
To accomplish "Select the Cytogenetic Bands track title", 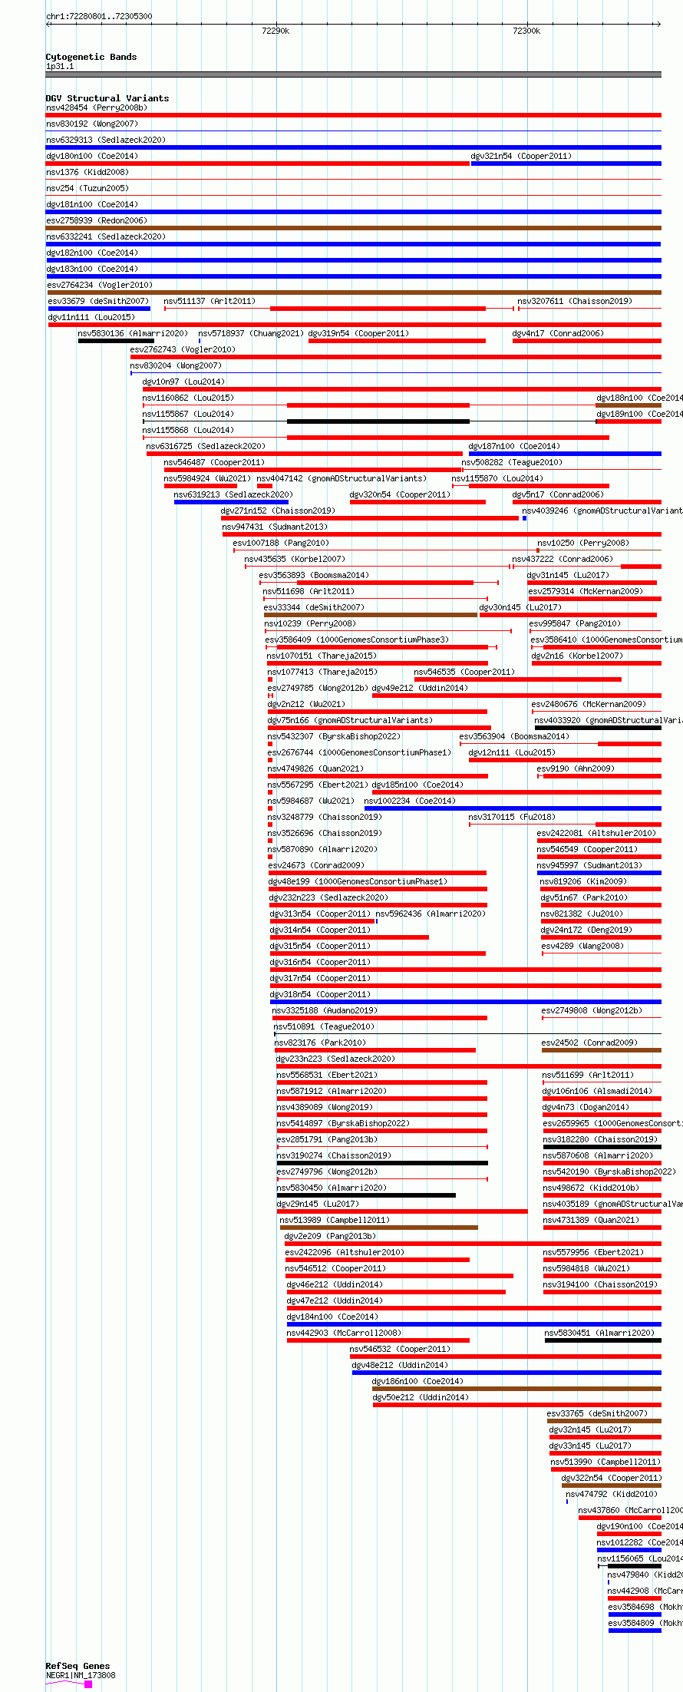I will [91, 57].
